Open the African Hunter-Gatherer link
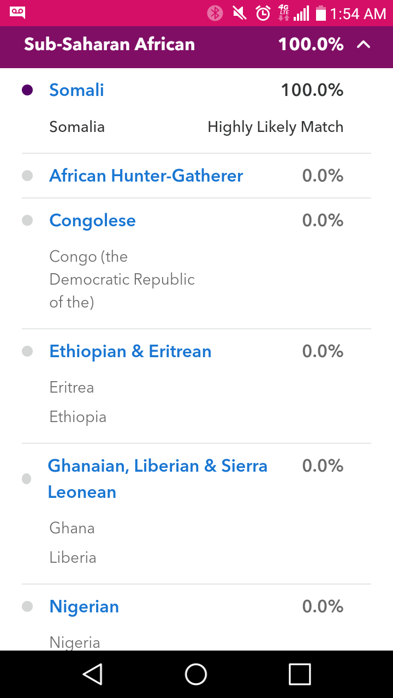Image resolution: width=393 pixels, height=698 pixels. point(146,176)
